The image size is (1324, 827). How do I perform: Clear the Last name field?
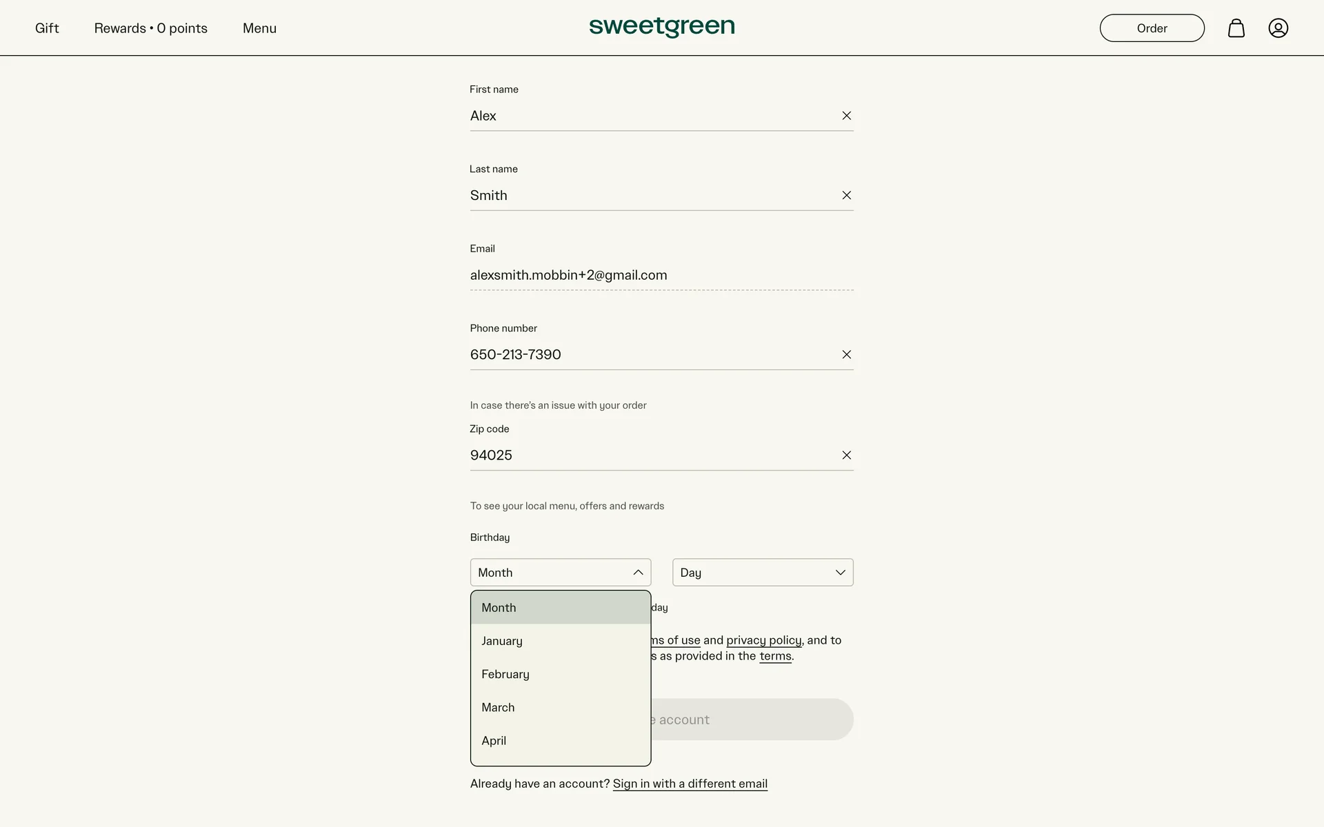846,196
